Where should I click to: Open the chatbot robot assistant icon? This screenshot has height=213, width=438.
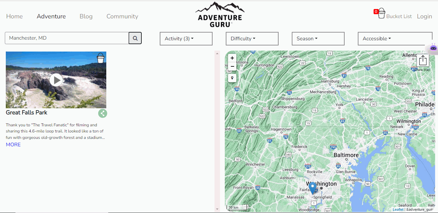click(433, 48)
